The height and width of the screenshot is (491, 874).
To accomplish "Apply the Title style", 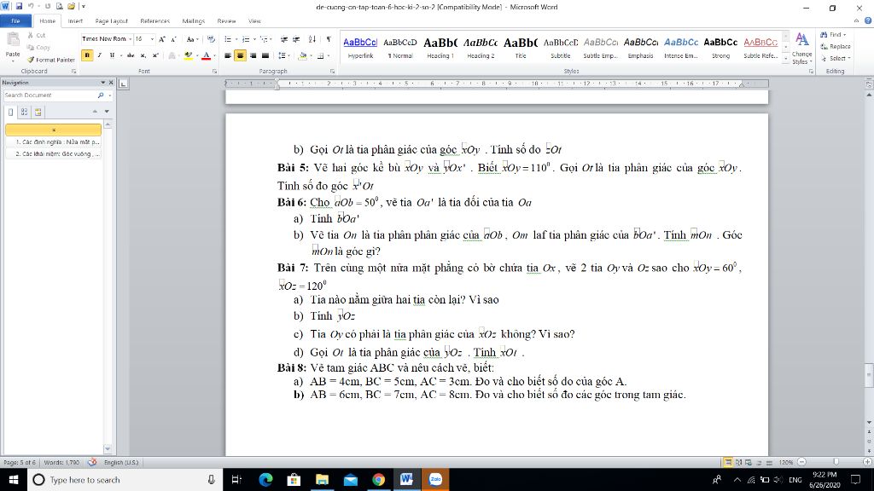I will point(521,48).
